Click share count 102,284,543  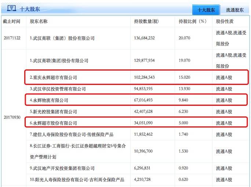point(144,78)
